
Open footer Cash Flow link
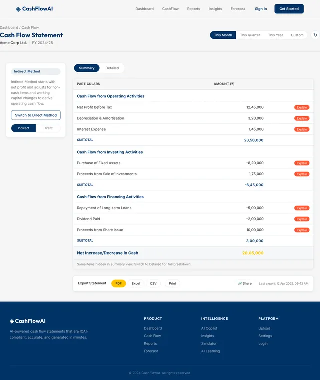(x=152, y=336)
